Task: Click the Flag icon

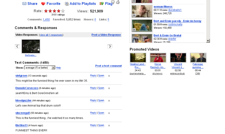Action: click(102, 4)
